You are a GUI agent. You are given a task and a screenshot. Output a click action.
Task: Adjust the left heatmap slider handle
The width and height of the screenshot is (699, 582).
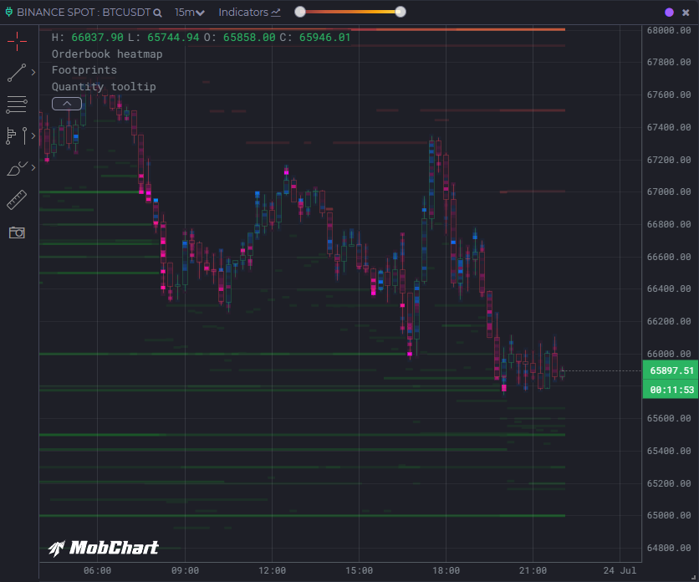tap(300, 12)
